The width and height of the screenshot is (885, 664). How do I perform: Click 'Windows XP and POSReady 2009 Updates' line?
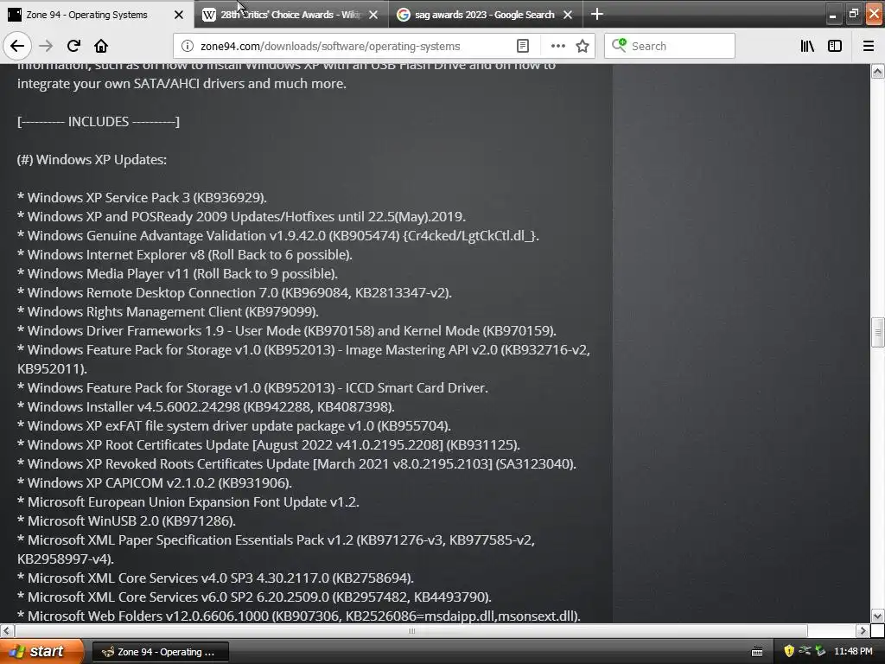tap(241, 217)
